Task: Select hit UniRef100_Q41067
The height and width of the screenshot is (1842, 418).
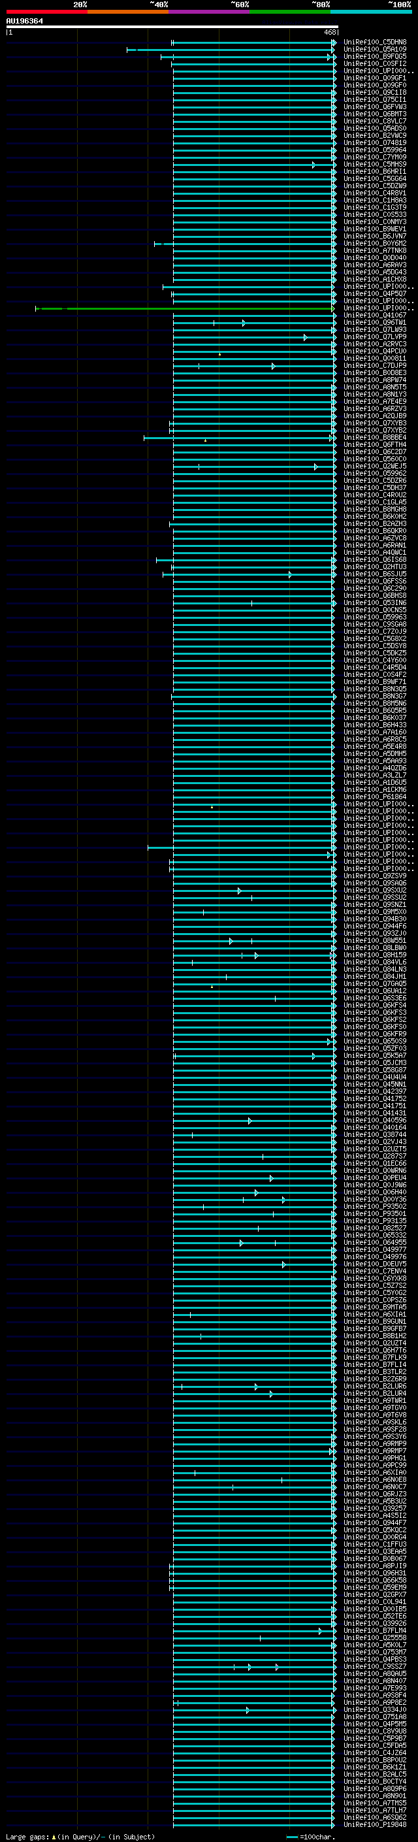Action: coord(375,316)
